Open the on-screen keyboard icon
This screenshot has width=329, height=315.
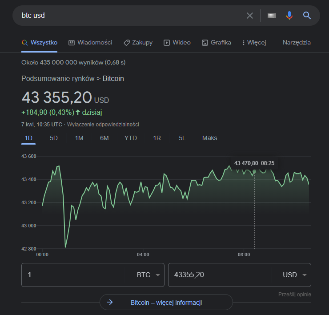pos(272,16)
